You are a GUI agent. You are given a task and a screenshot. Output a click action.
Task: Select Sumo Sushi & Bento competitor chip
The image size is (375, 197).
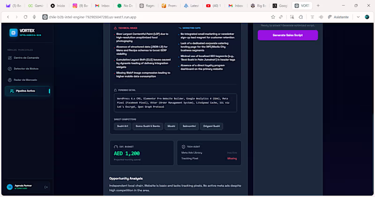tap(148, 126)
